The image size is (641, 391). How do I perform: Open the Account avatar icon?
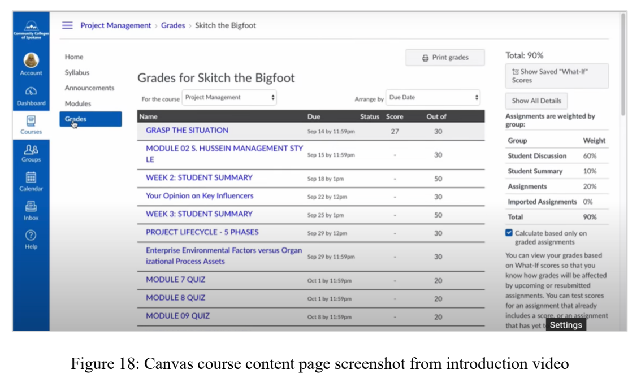point(31,60)
